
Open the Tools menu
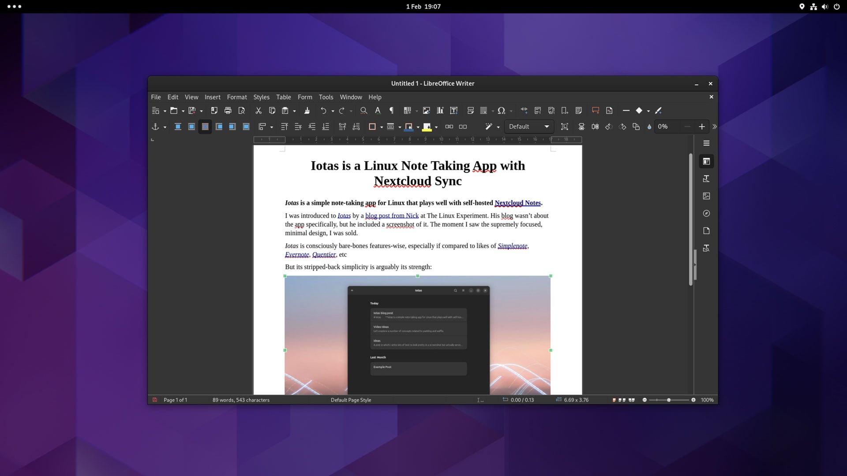(x=326, y=97)
